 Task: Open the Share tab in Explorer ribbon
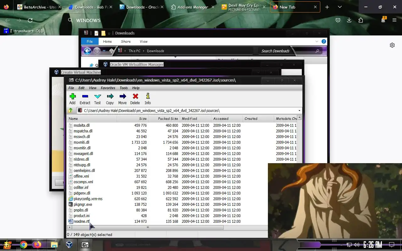coord(126,41)
